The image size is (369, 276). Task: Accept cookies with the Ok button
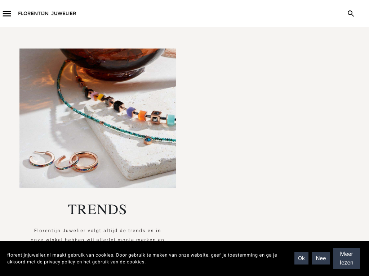pos(301,258)
